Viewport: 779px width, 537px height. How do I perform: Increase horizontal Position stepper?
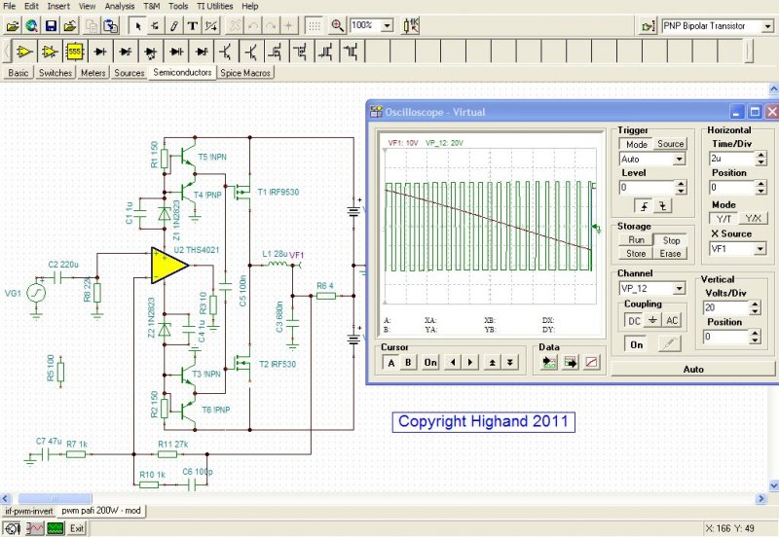761,184
